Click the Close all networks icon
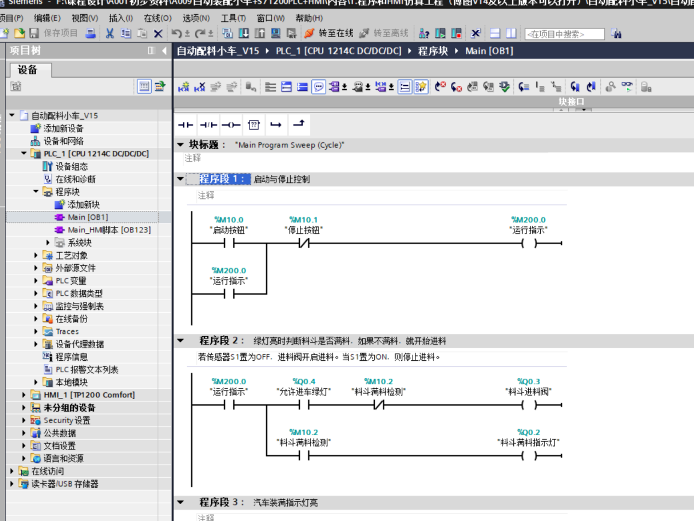This screenshot has width=694, height=521. pos(302,86)
